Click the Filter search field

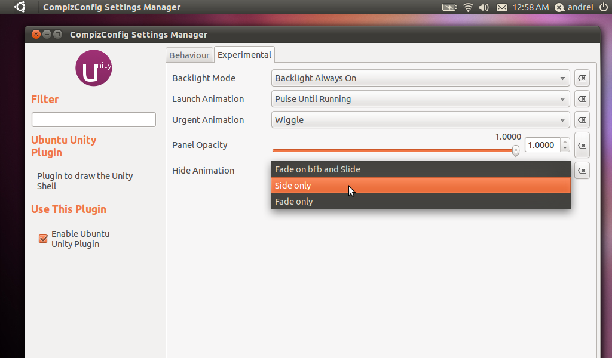(x=94, y=119)
